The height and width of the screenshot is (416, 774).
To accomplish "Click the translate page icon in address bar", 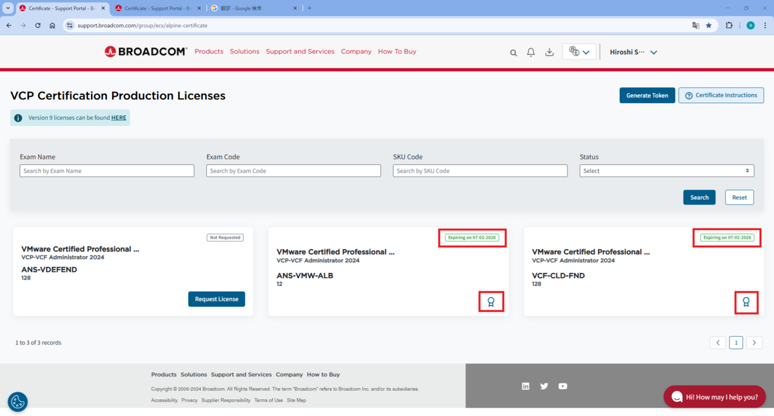I will tap(695, 25).
